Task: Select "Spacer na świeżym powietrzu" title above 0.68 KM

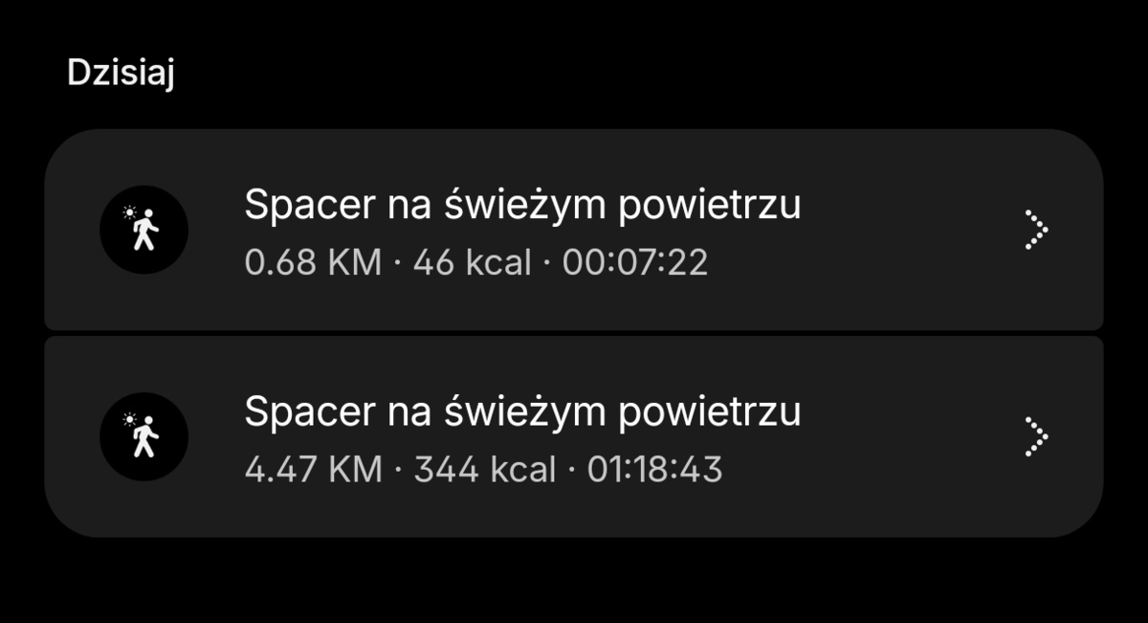Action: [522, 205]
